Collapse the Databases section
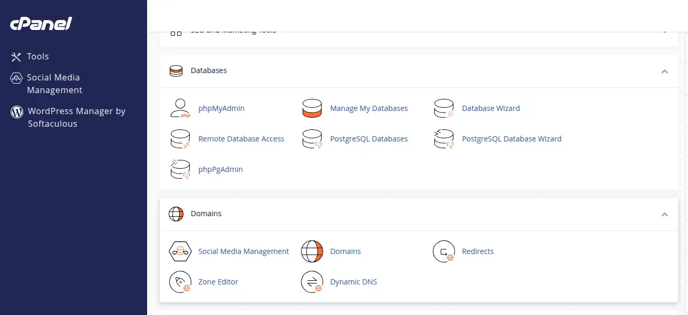The width and height of the screenshot is (688, 315). click(x=665, y=71)
